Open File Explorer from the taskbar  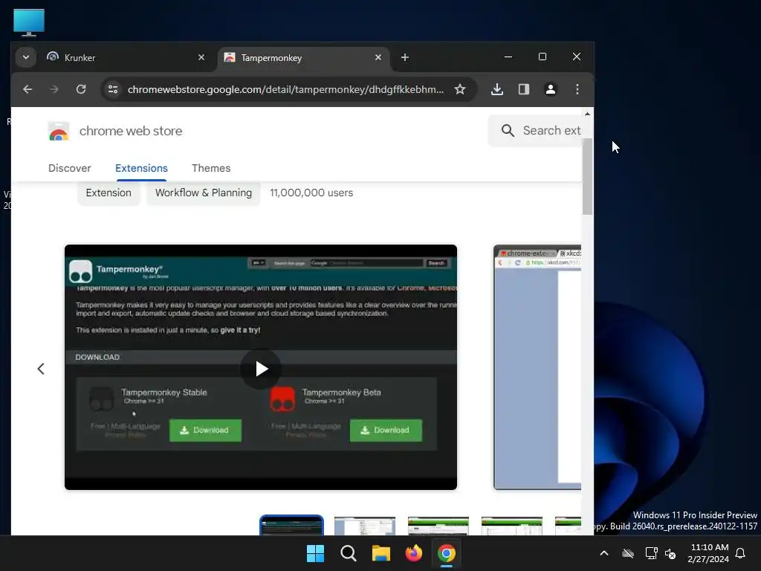click(381, 553)
